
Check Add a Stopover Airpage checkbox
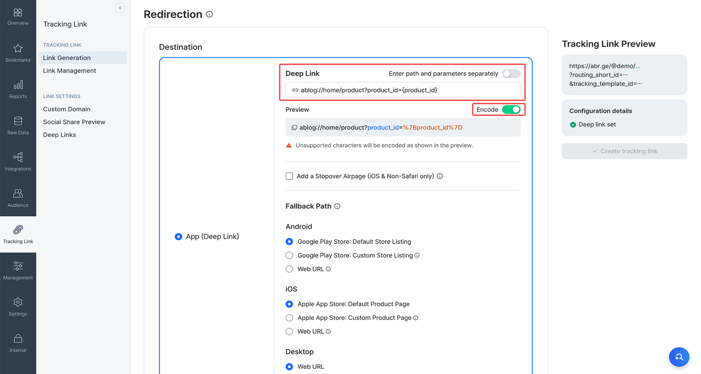[289, 176]
